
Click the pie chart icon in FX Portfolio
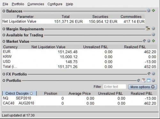coord(149,73)
